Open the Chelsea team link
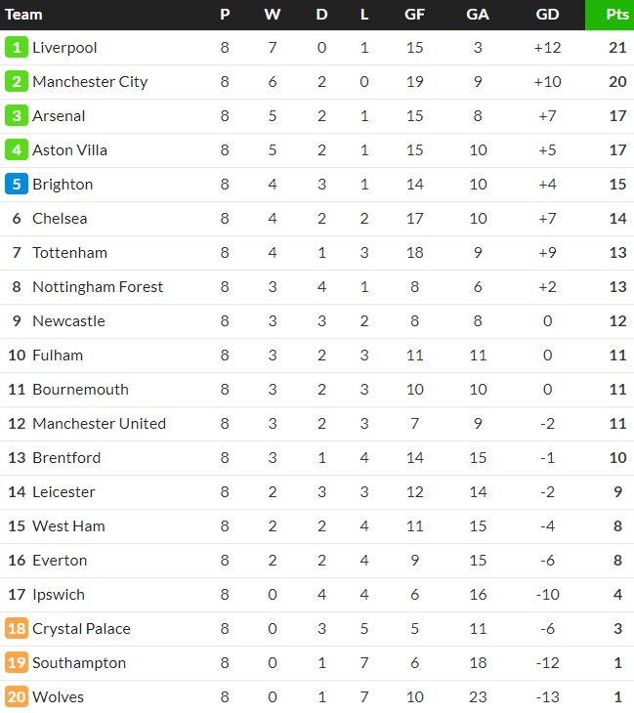This screenshot has height=713, width=634. [x=60, y=218]
